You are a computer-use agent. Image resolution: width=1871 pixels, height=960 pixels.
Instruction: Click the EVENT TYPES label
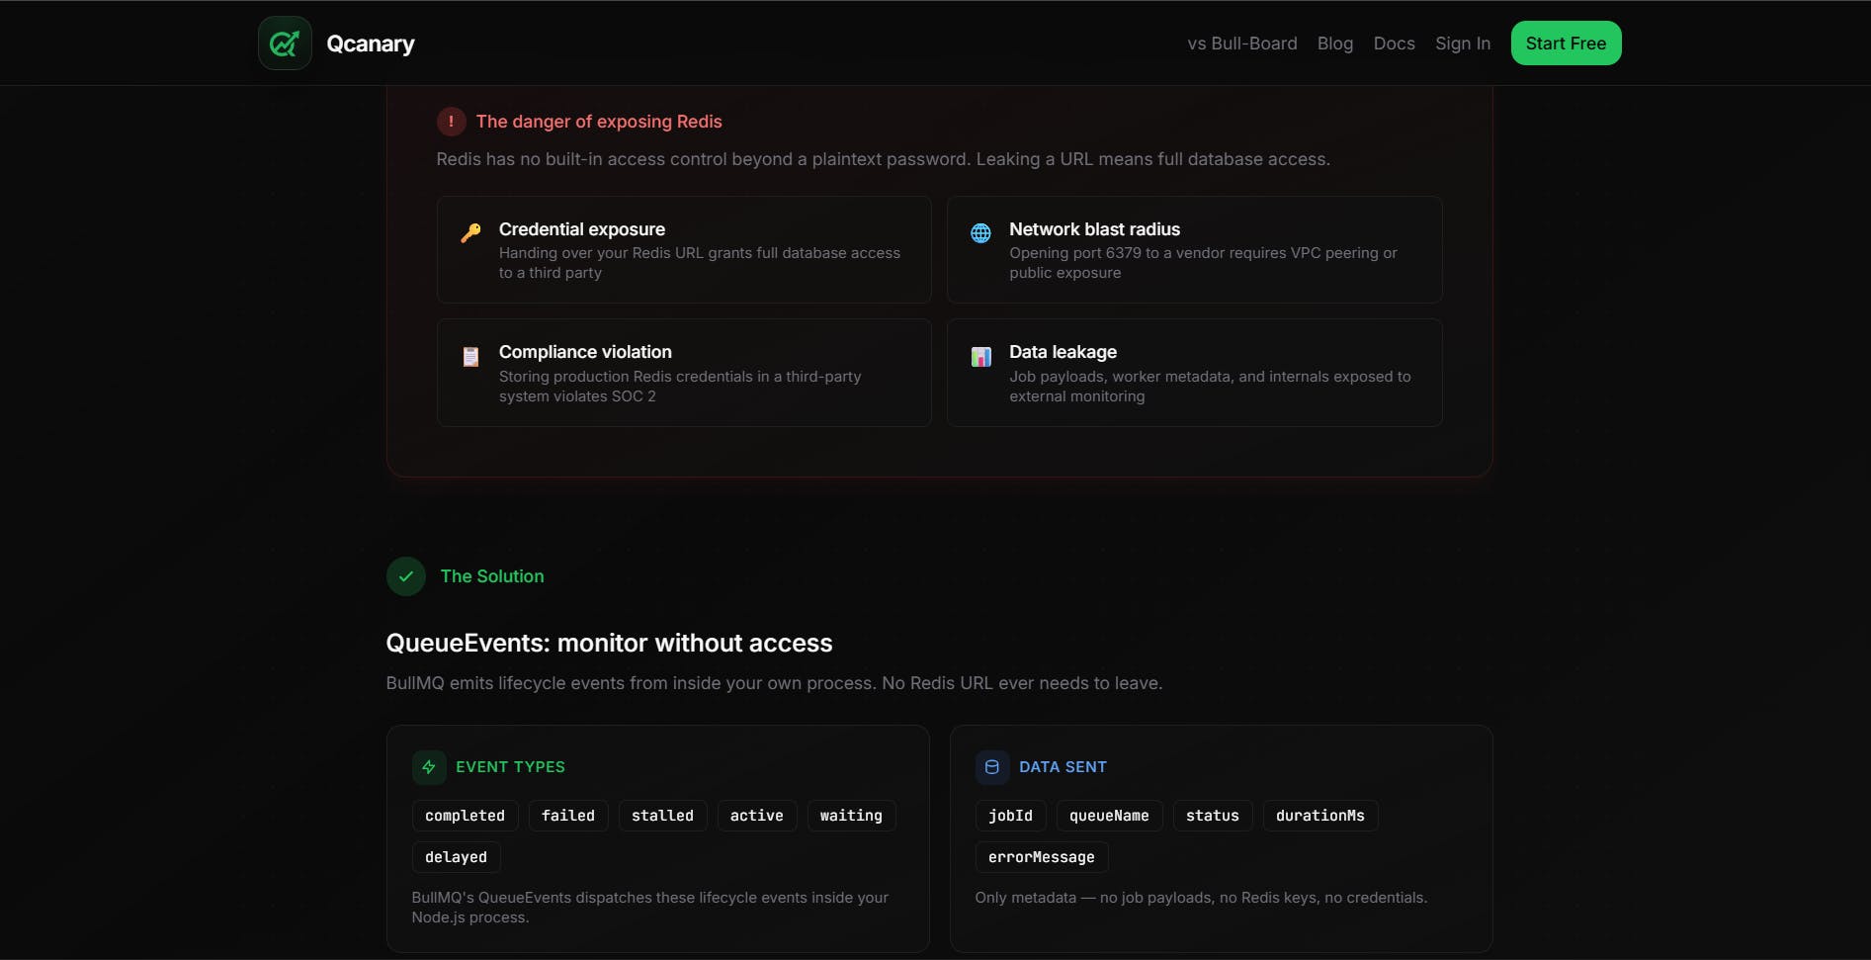click(510, 767)
